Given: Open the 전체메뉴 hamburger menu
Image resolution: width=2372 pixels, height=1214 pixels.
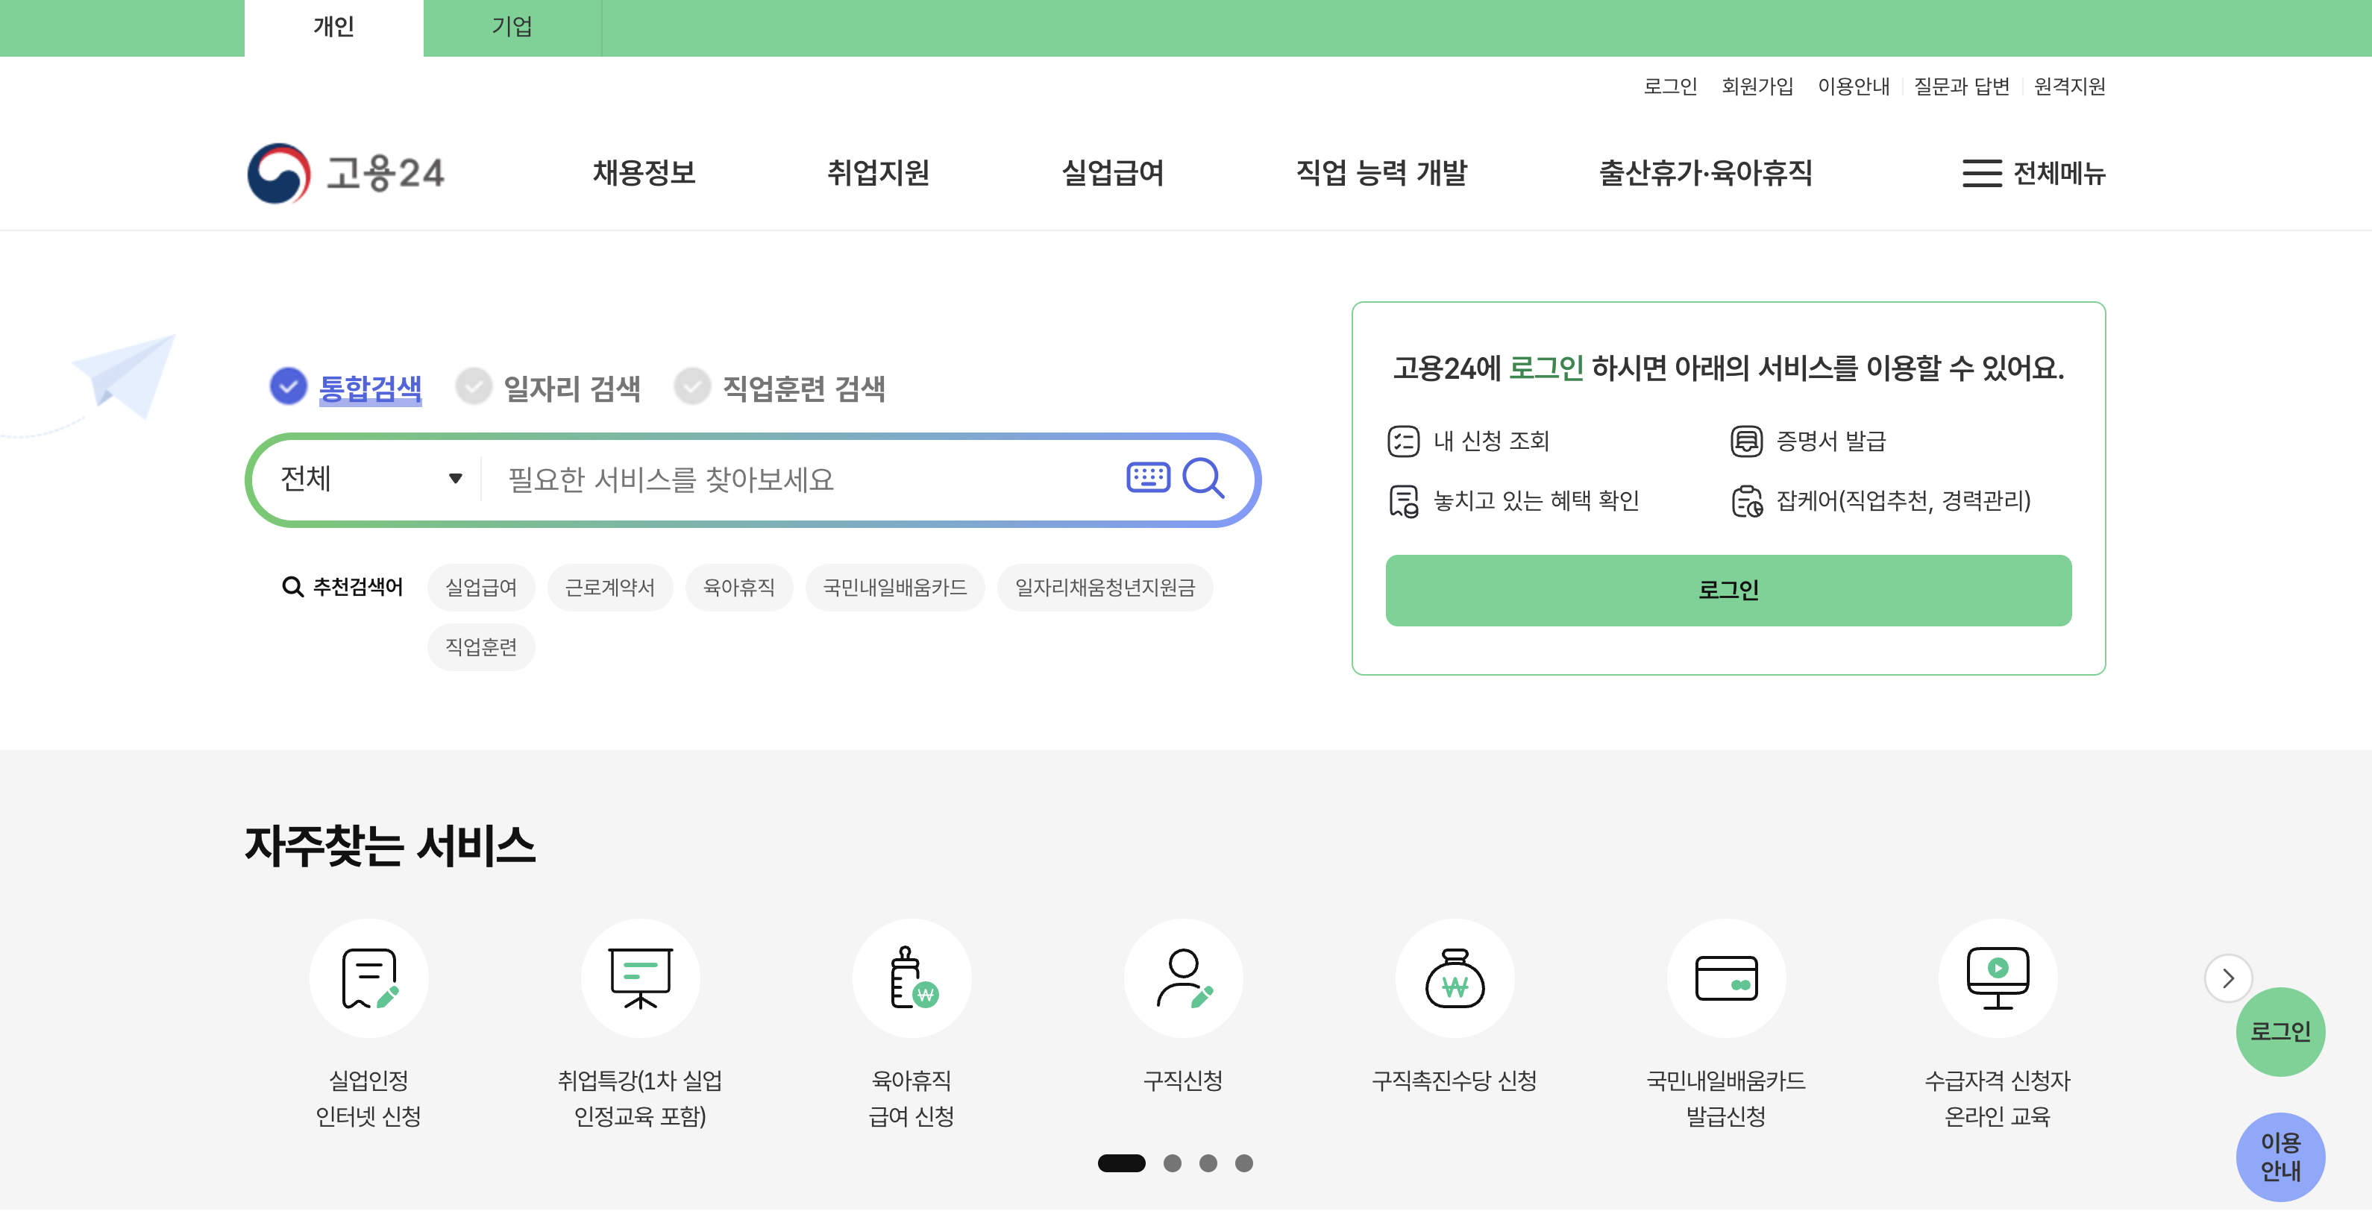Looking at the screenshot, I should tap(2033, 173).
